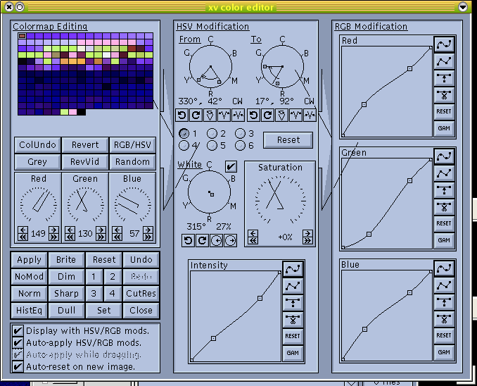Select HSV remap radio button 4
Image resolution: width=477 pixels, height=386 pixels.
[x=184, y=145]
